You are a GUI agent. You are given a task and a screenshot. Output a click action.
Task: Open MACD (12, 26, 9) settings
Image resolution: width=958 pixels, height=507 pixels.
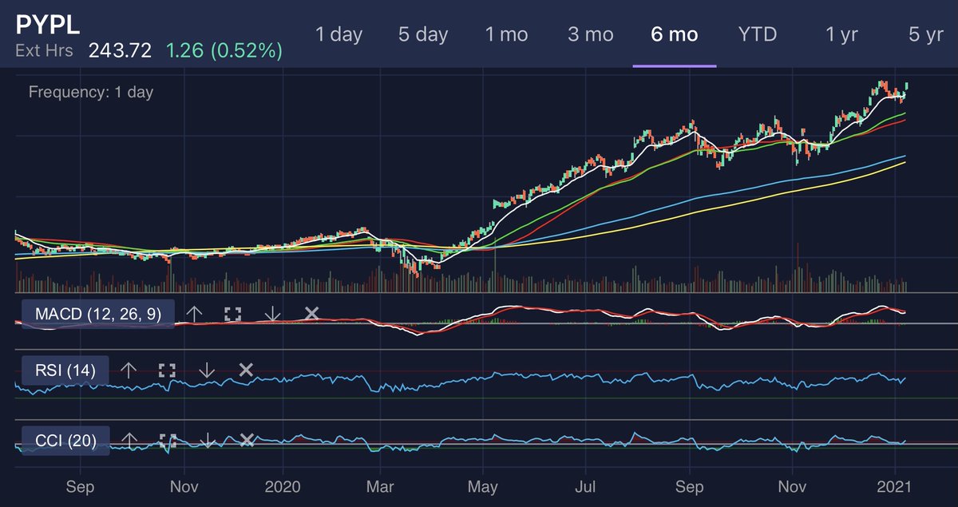pyautogui.click(x=97, y=314)
